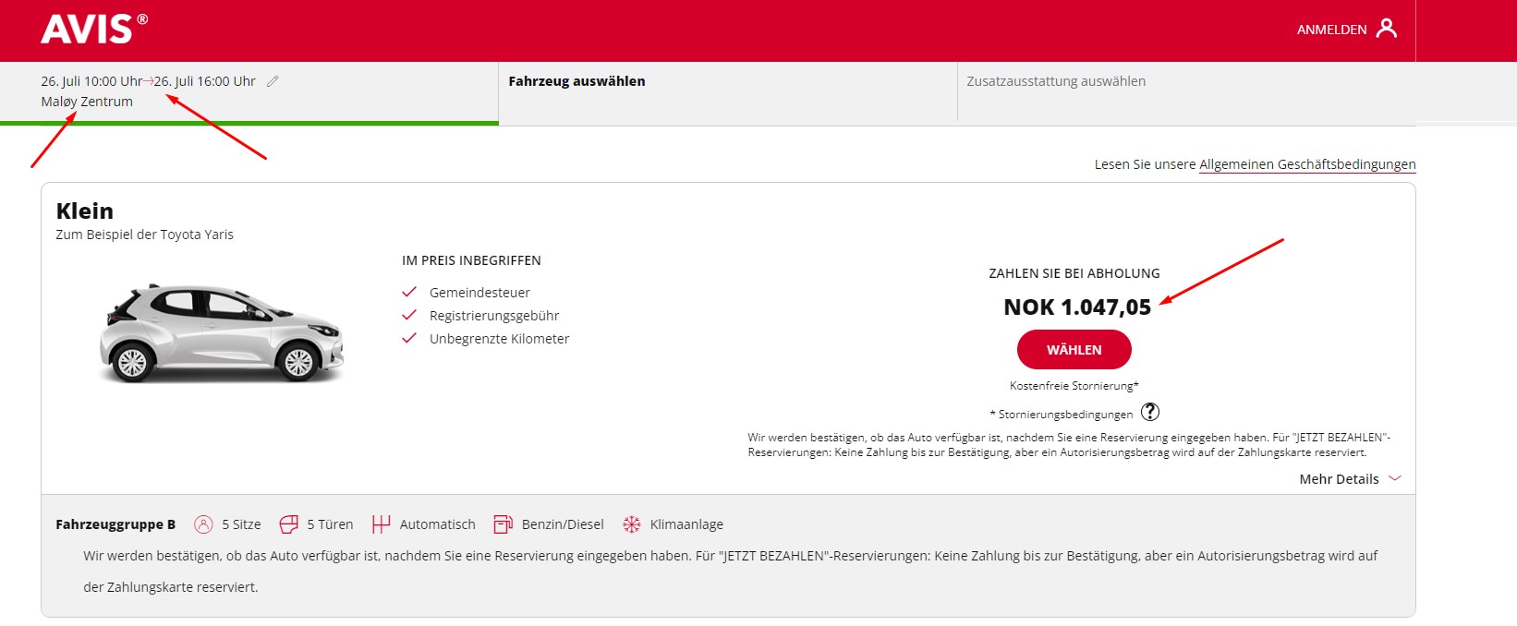Click the Mehr Details link text
The width and height of the screenshot is (1517, 626).
click(1339, 479)
